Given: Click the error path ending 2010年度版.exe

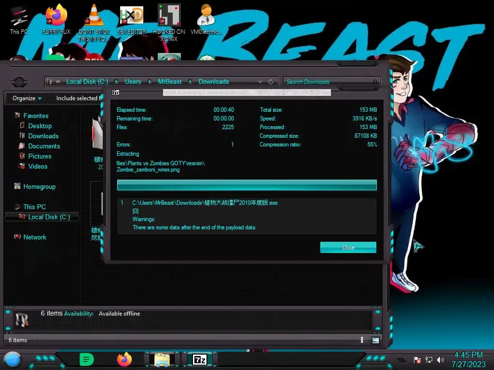Looking at the screenshot, I should pyautogui.click(x=205, y=203).
